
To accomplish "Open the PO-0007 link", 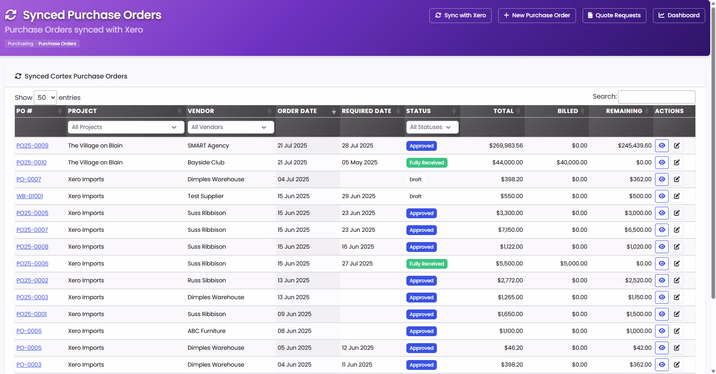I will (x=29, y=179).
